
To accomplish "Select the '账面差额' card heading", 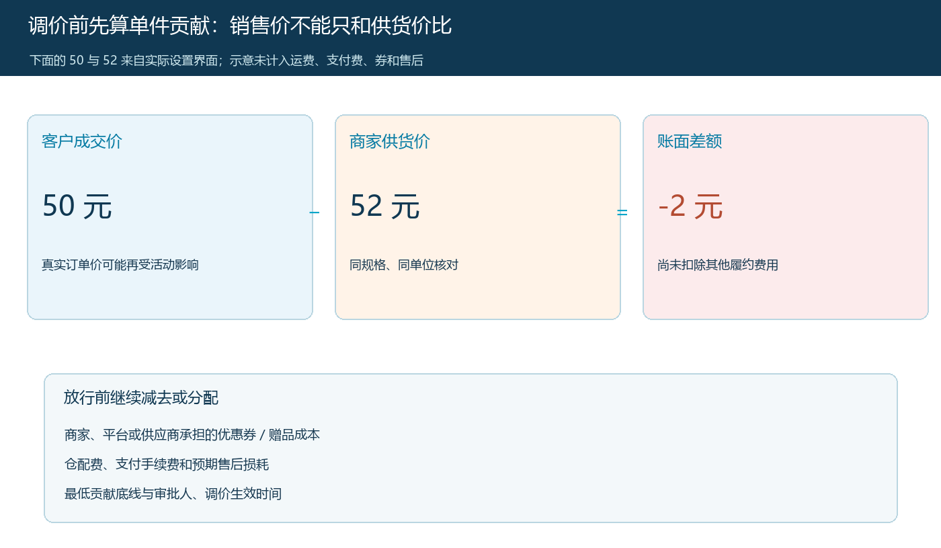I will [690, 141].
